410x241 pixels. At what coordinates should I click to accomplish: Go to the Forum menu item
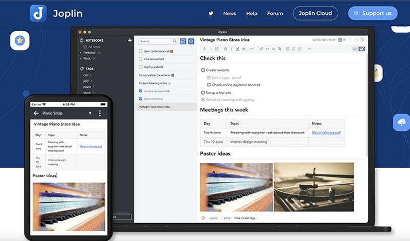tap(275, 13)
